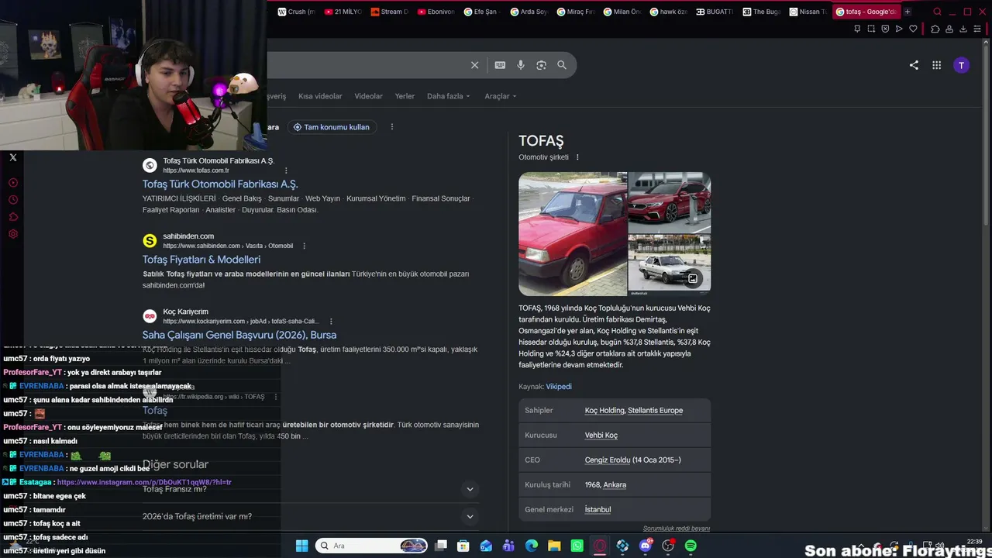
Task: Click the Sorumluluk reddi beyanı disclaimer link
Action: 677,529
